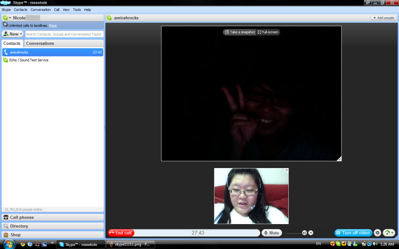This screenshot has height=249, width=399.
Task: Open the Tools menu
Action: [x=77, y=10]
